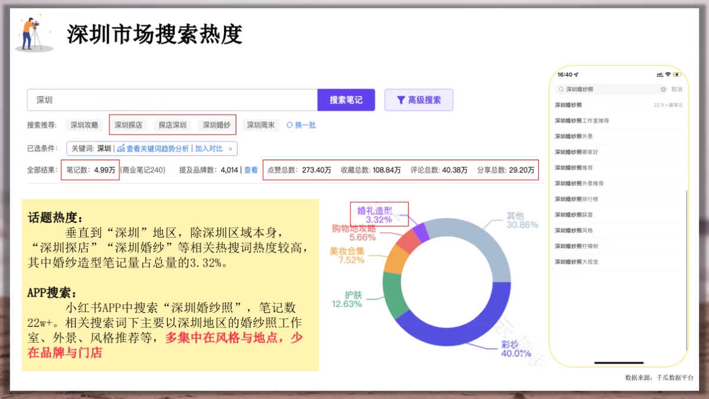Tap 取消 in the phone search bar

(x=677, y=89)
